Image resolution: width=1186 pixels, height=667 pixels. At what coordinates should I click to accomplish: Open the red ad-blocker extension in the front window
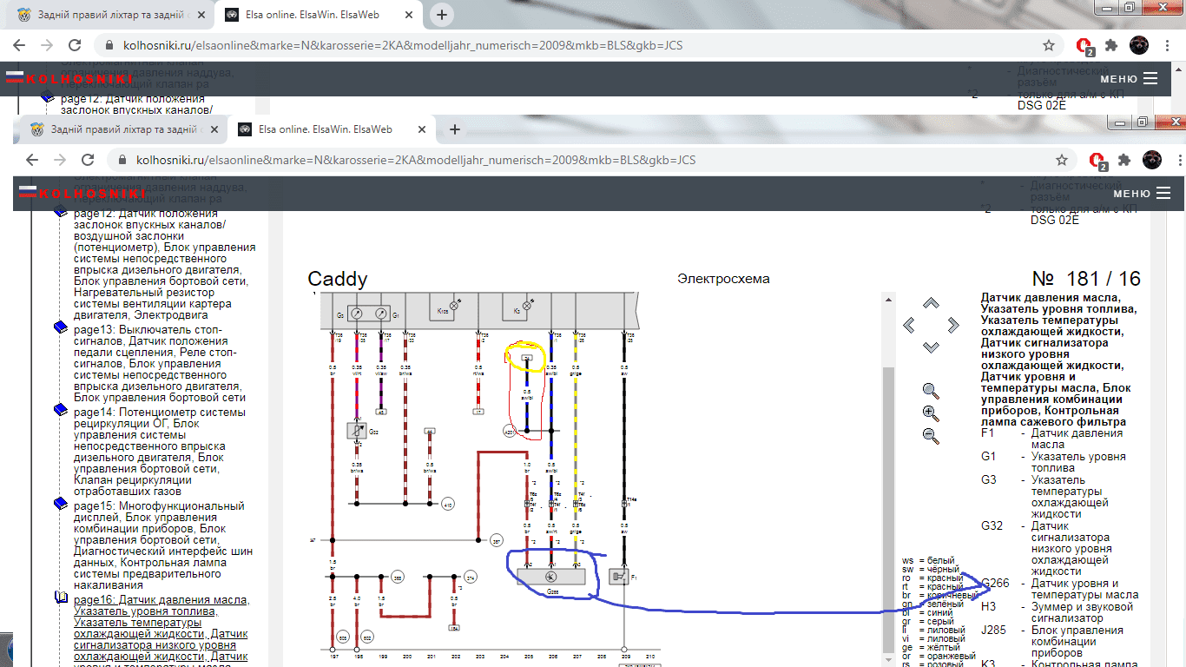[x=1097, y=161]
